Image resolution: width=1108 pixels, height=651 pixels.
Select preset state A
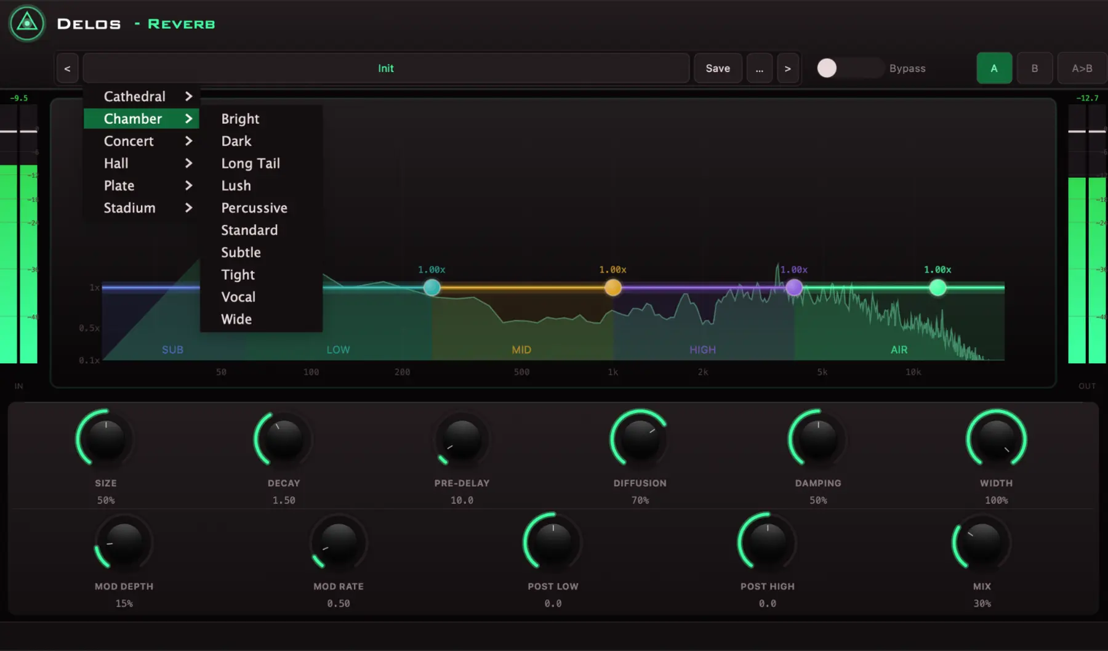pos(994,68)
